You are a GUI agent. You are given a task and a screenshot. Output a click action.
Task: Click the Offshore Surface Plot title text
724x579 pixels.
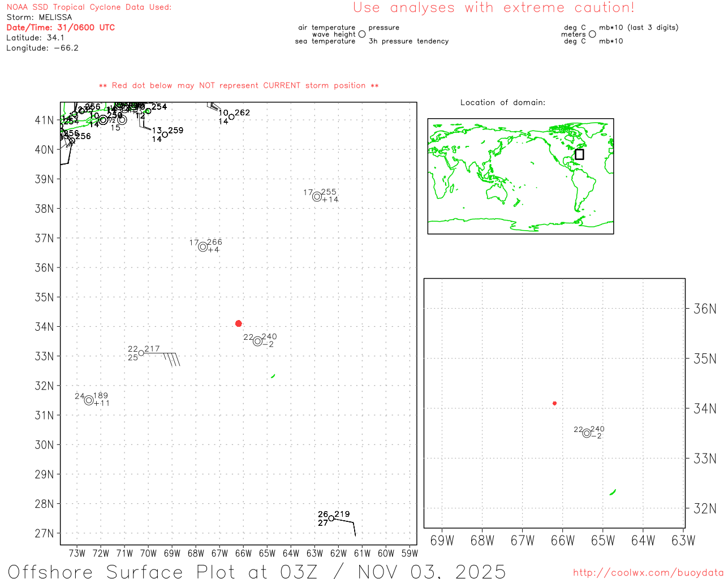tap(256, 571)
